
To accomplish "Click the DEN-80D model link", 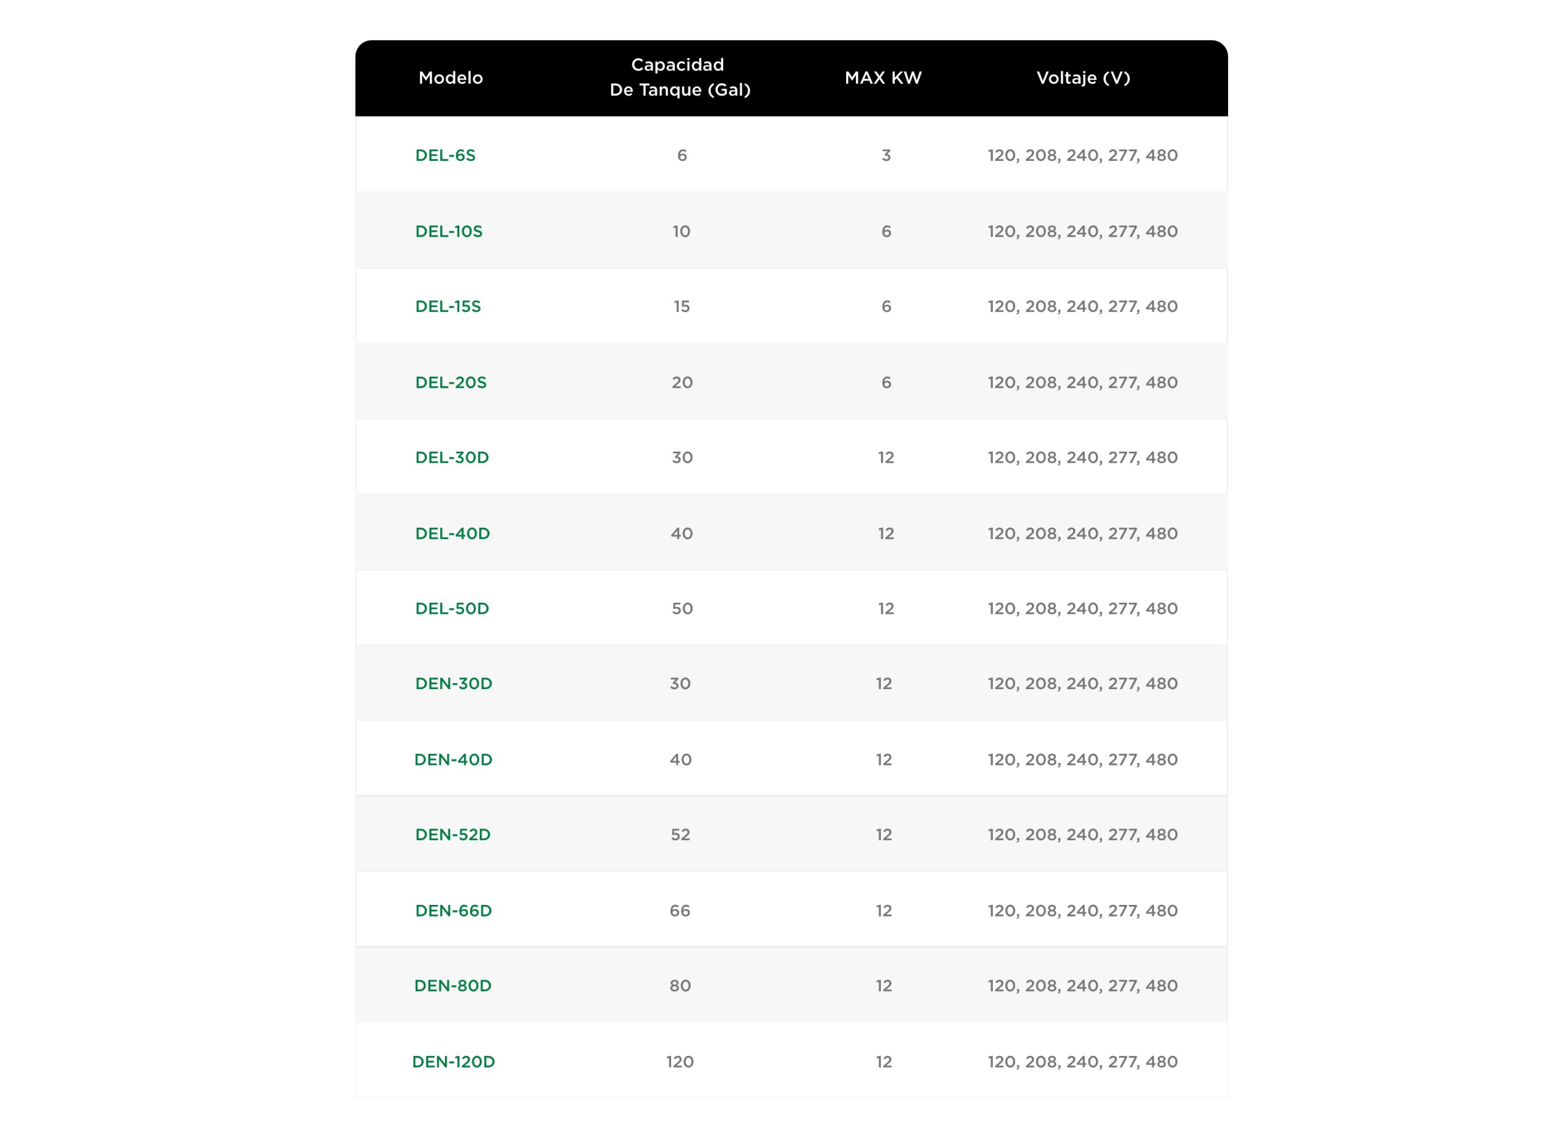I will coord(452,986).
